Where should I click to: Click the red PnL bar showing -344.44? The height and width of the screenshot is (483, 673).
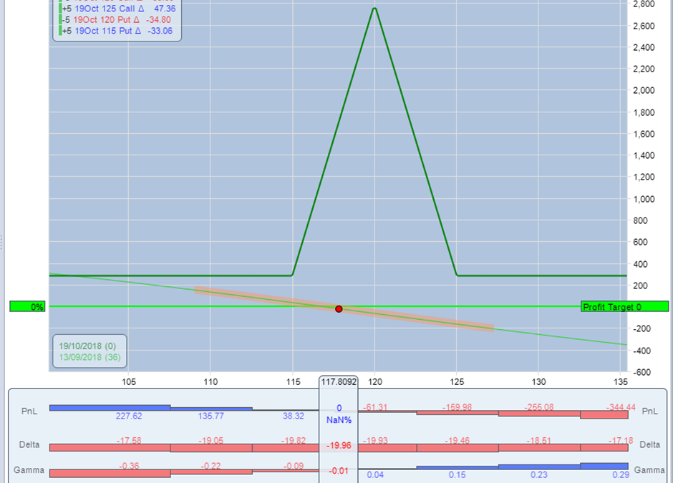pos(604,414)
